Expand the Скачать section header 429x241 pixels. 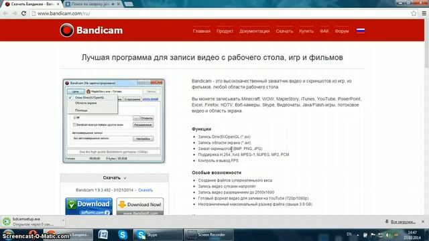pyautogui.click(x=115, y=178)
